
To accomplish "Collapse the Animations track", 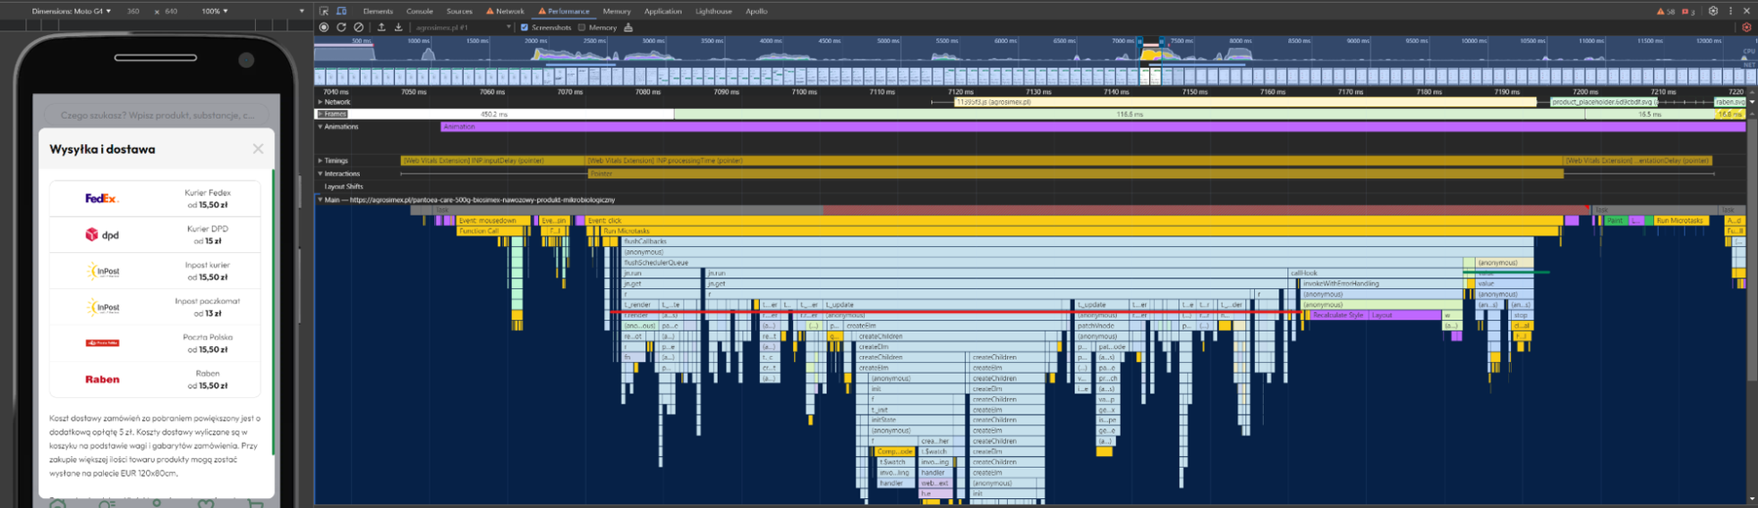I will click(x=320, y=126).
